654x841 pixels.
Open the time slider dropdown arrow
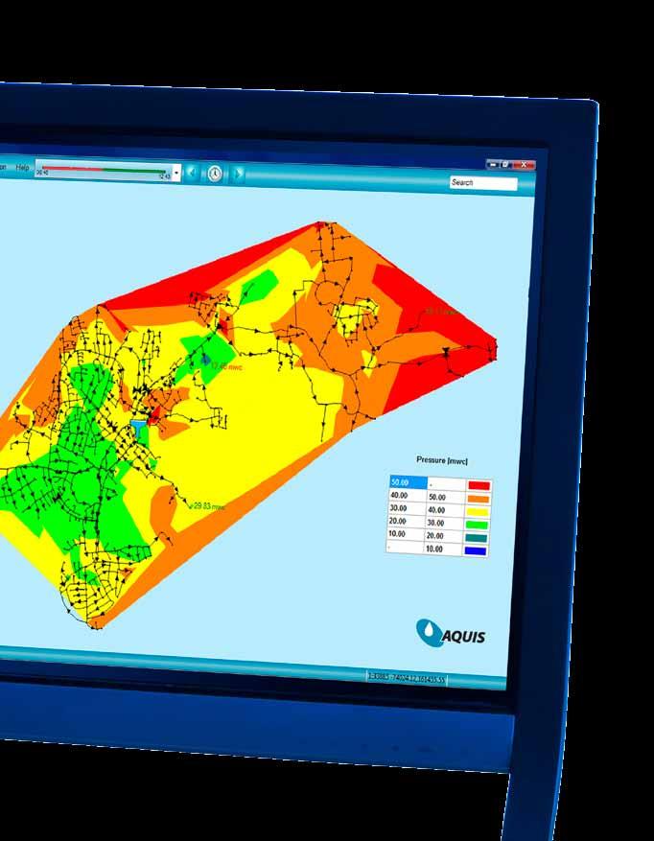pos(176,173)
